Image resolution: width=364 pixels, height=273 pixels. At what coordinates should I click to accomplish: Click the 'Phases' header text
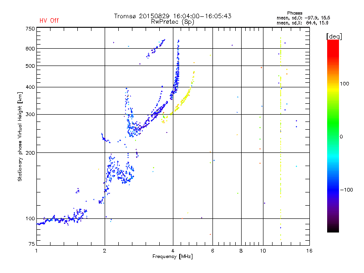click(294, 13)
